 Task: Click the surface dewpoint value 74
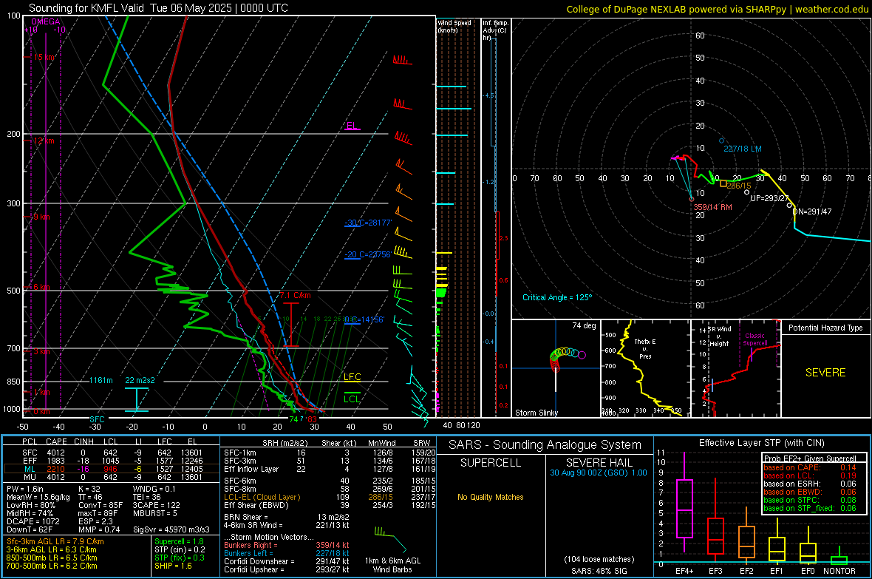coord(293,419)
